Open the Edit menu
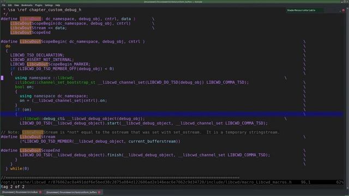The image size is (349, 196). [10, 5]
